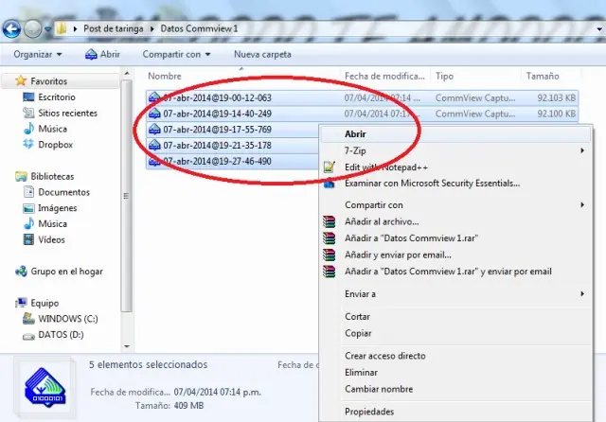Expand the address bar history dropdown

click(x=599, y=29)
